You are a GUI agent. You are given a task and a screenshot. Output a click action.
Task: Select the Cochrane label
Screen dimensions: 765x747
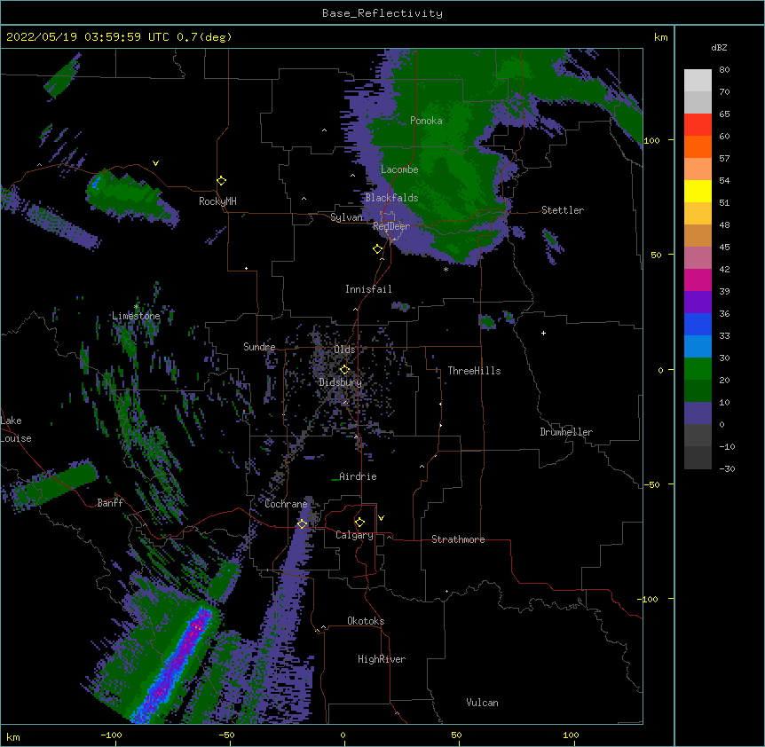pos(286,504)
